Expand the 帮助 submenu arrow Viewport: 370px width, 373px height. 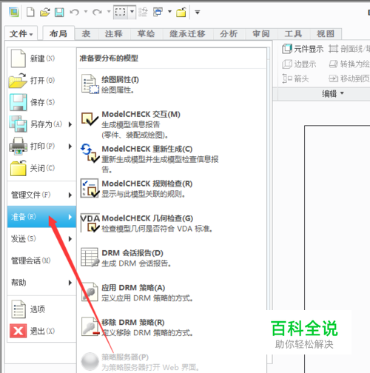(70, 283)
